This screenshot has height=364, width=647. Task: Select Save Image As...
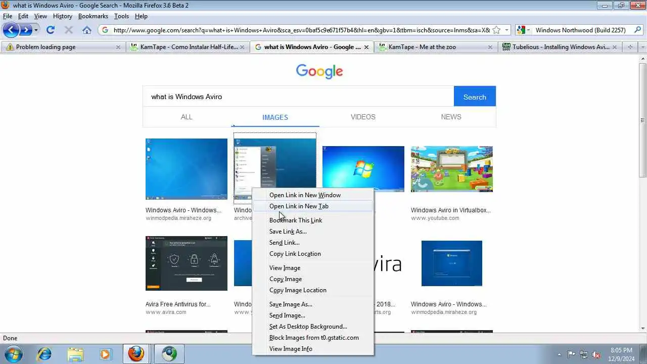[x=312, y=304]
